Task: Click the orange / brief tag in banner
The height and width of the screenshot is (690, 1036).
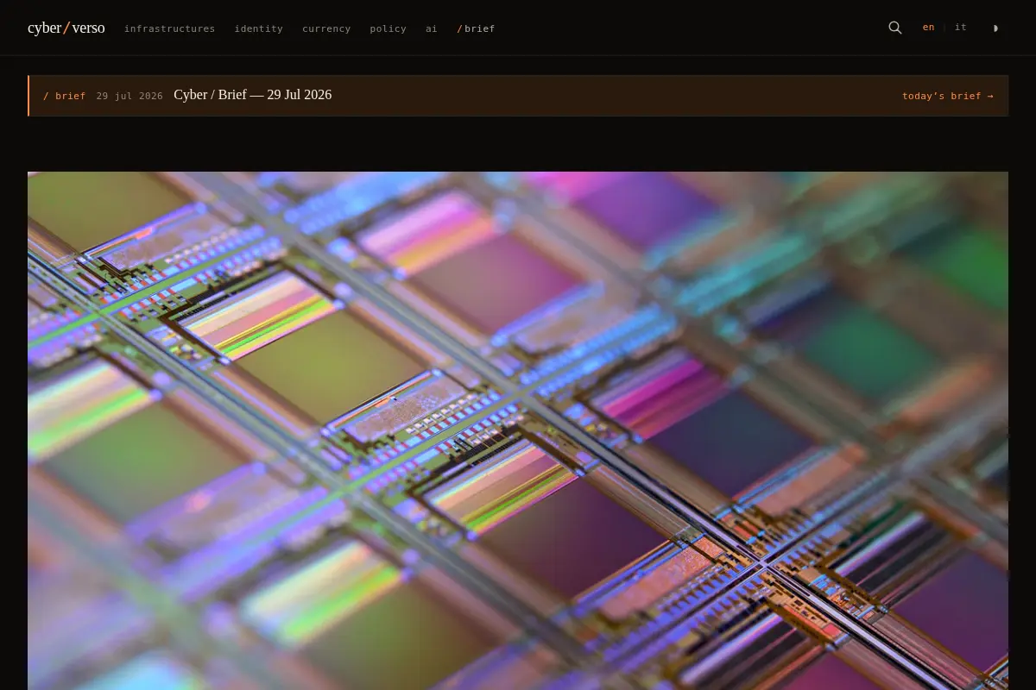Action: [x=65, y=96]
